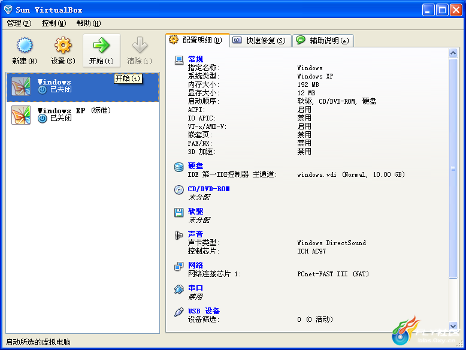The height and width of the screenshot is (350, 466).
Task: Open the CD/DVD-ROM settings link
Action: (208, 189)
